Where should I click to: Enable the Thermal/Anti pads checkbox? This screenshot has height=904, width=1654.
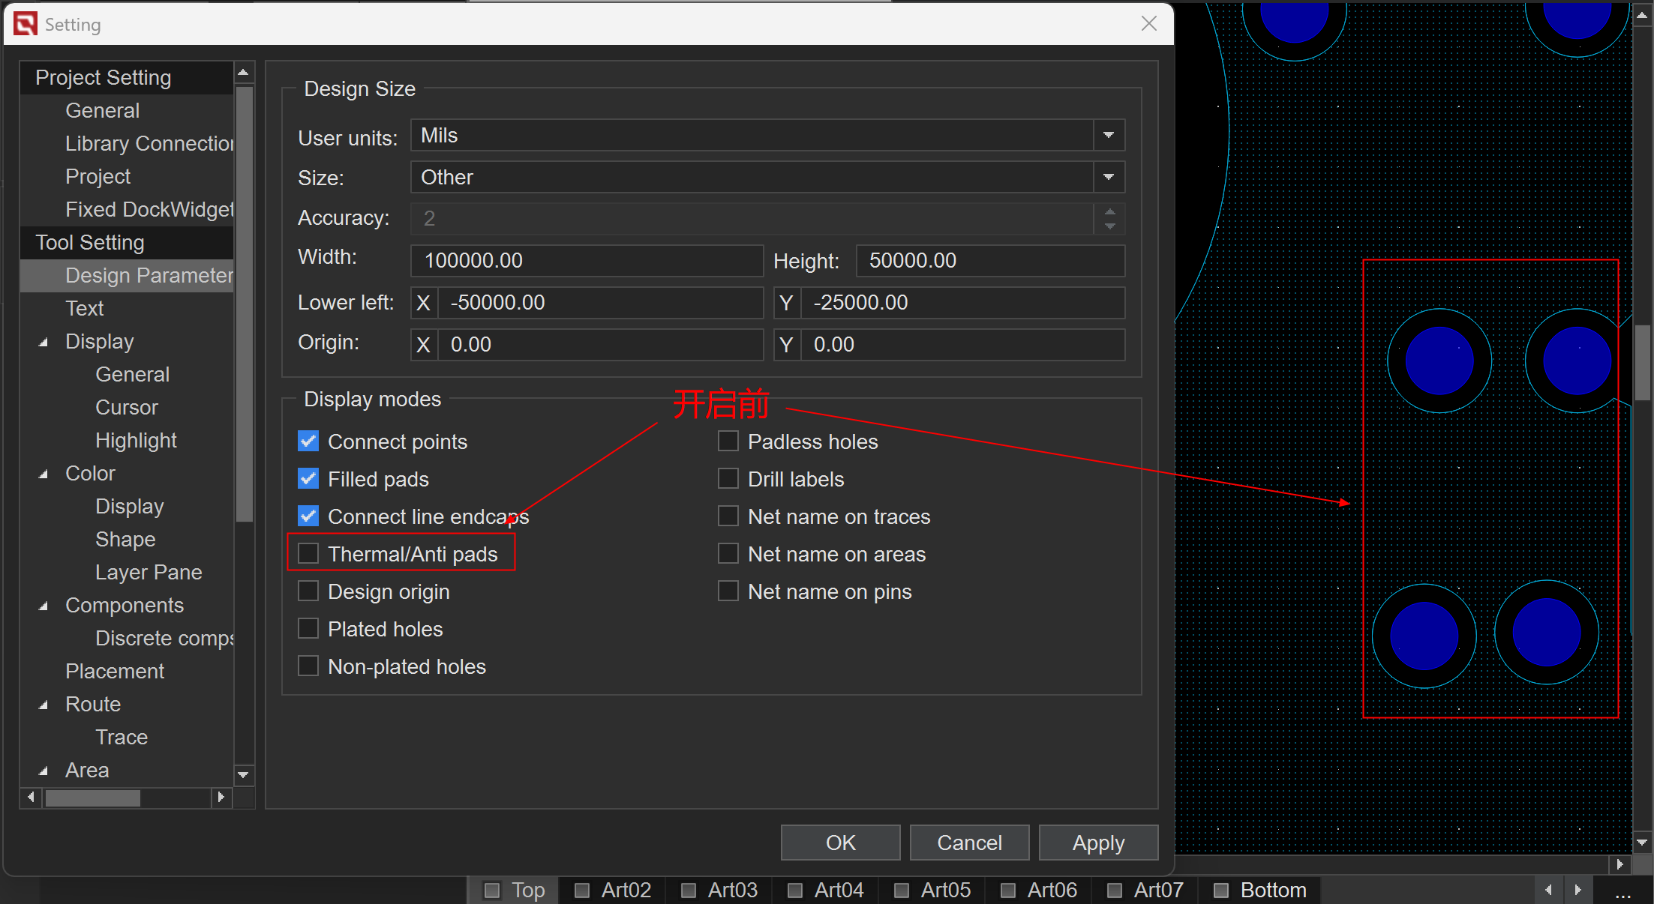(x=308, y=554)
